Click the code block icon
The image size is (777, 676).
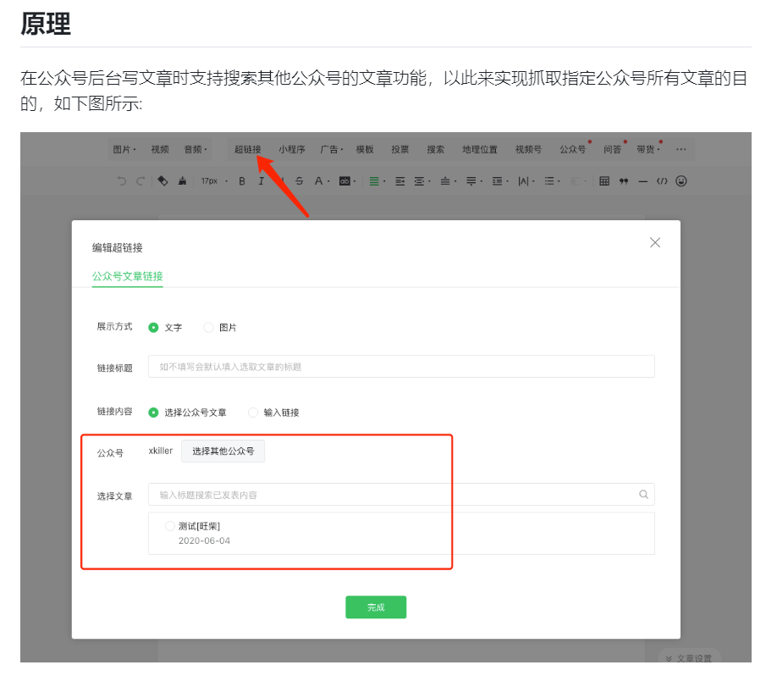click(x=662, y=180)
